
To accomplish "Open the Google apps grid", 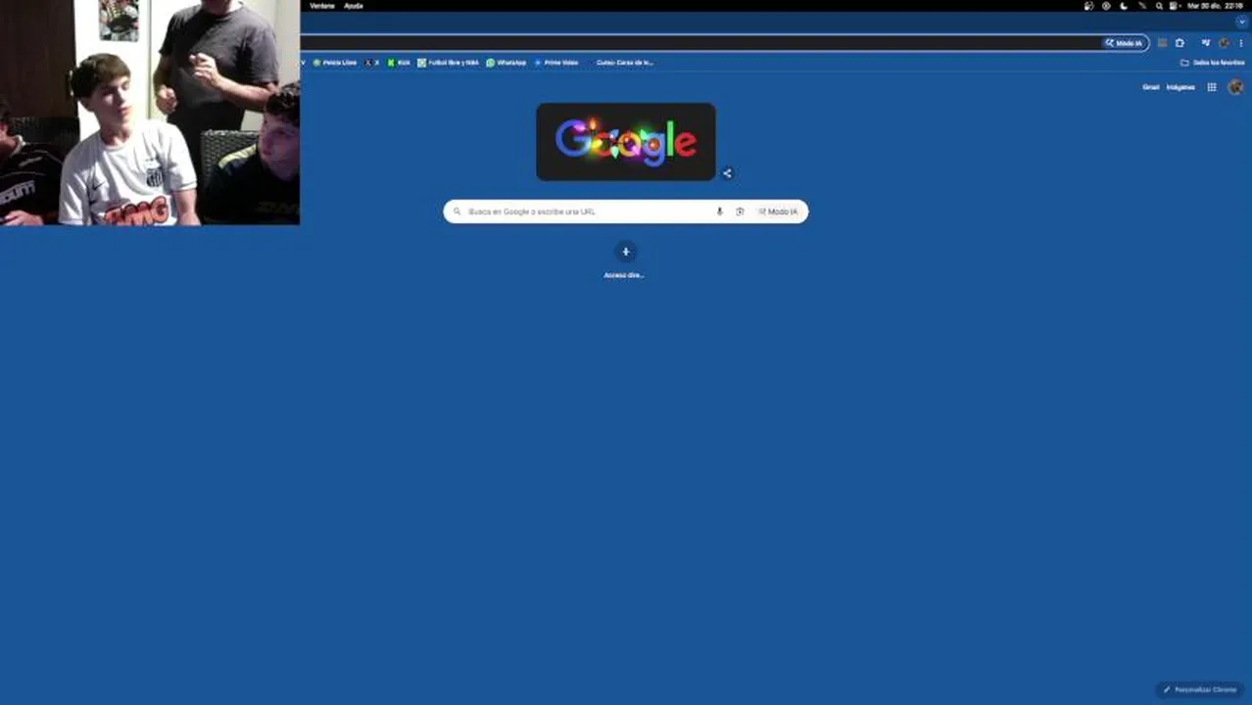I will click(1212, 87).
